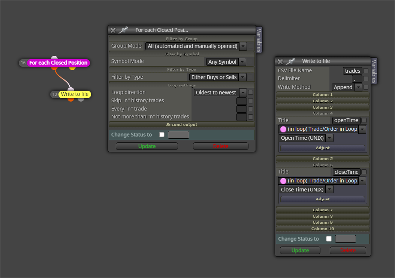Expand Column 5 section
Image resolution: width=395 pixels, height=278 pixels.
click(322, 158)
